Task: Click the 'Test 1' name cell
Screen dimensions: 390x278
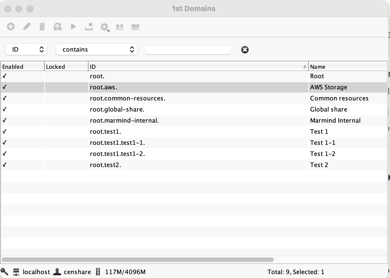Action: [x=348, y=132]
